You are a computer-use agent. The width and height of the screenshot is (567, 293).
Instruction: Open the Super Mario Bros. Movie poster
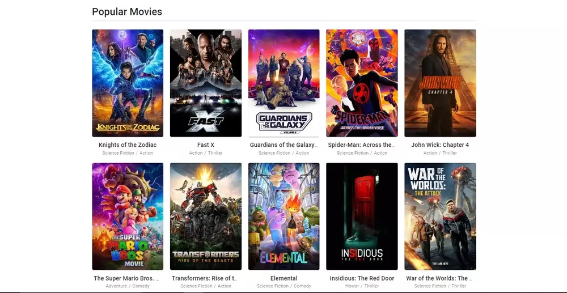click(x=128, y=216)
